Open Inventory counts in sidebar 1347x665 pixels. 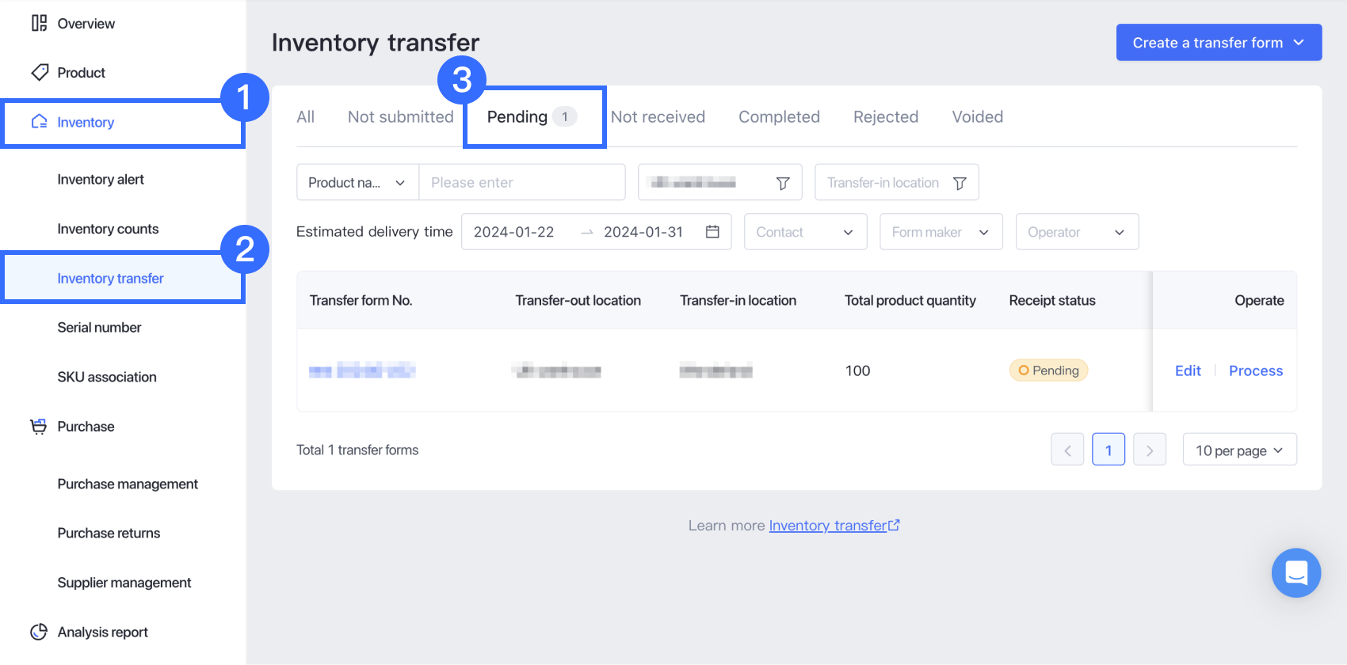[x=108, y=229]
